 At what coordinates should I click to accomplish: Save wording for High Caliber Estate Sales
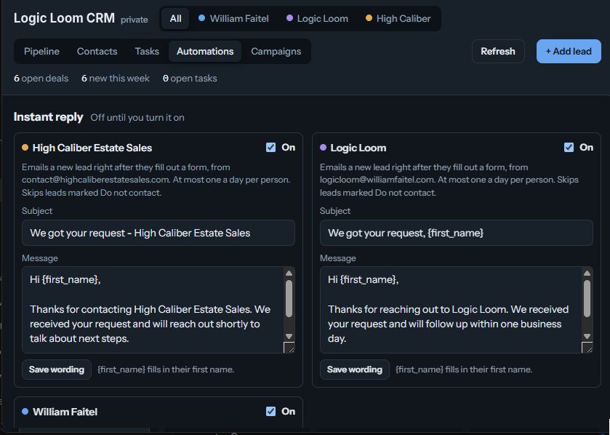57,370
